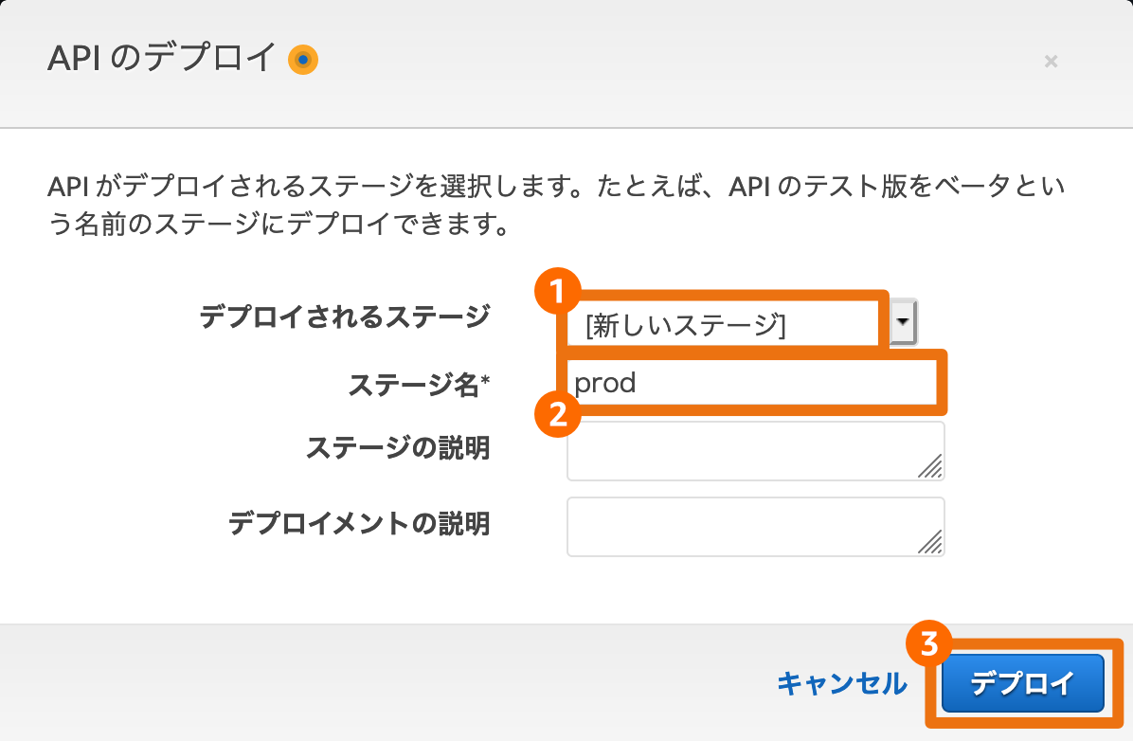Click the ステージの説明 label
Image resolution: width=1133 pixels, height=741 pixels.
[x=398, y=448]
